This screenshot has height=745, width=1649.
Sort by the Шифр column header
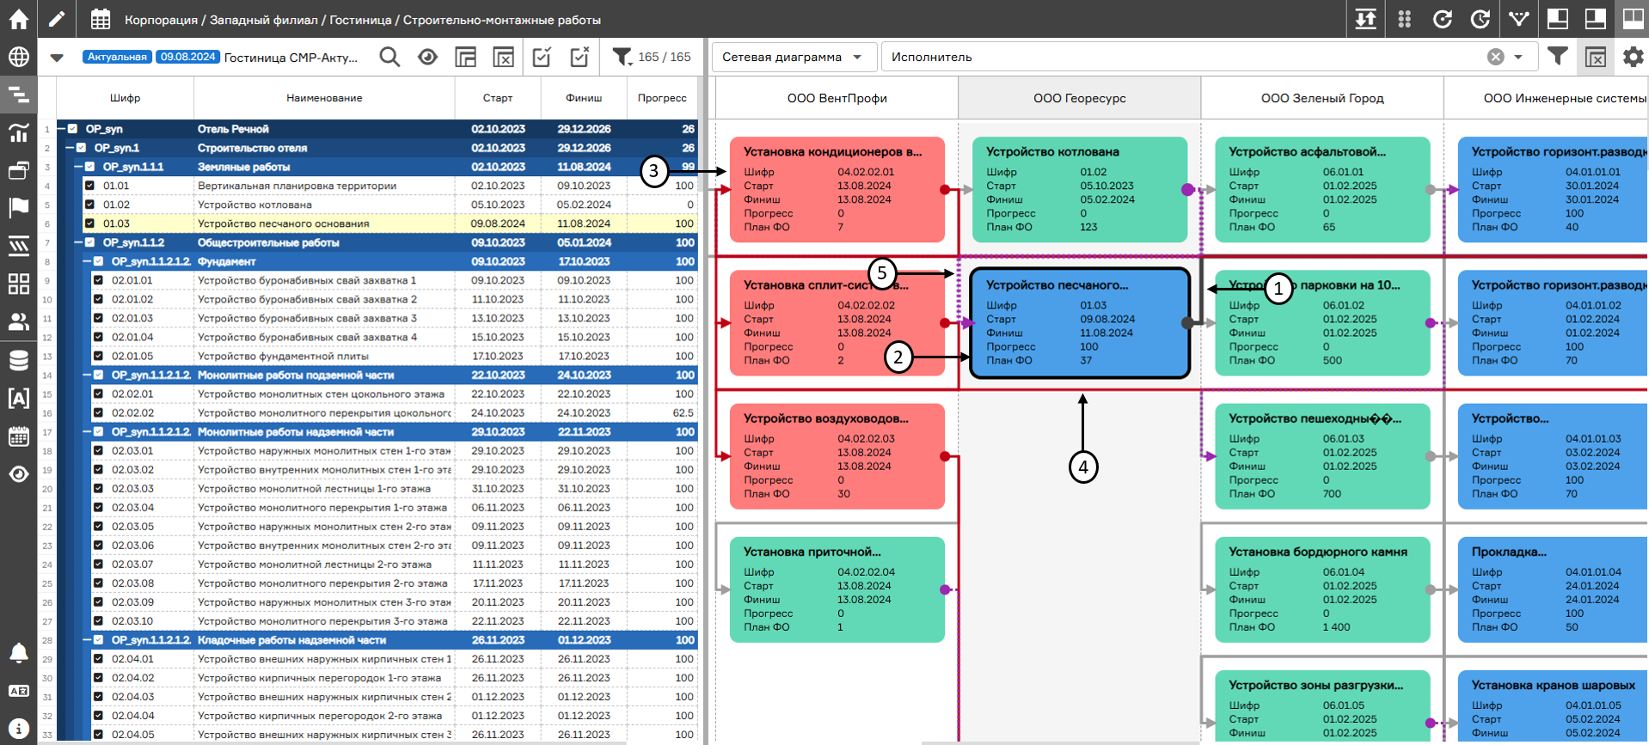pos(126,98)
